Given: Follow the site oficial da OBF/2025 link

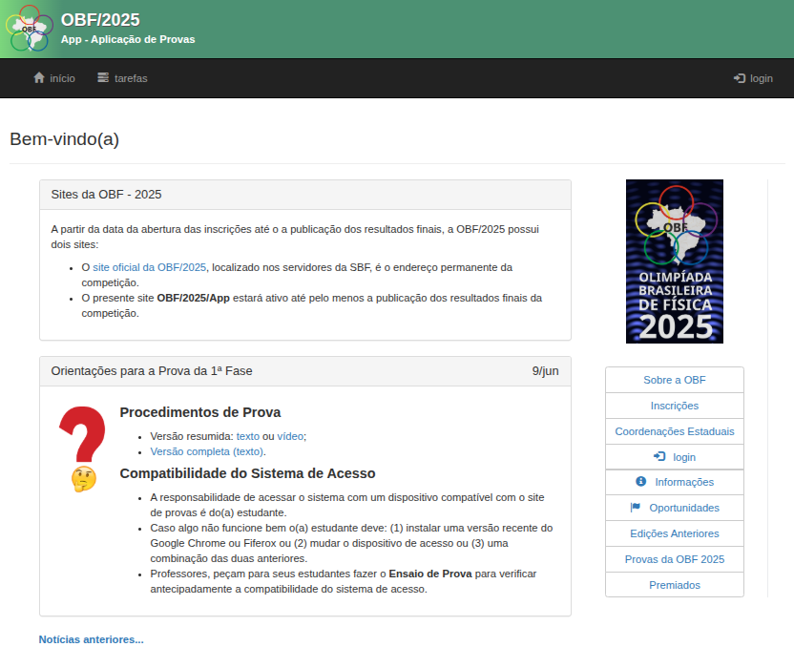Looking at the screenshot, I should [150, 267].
